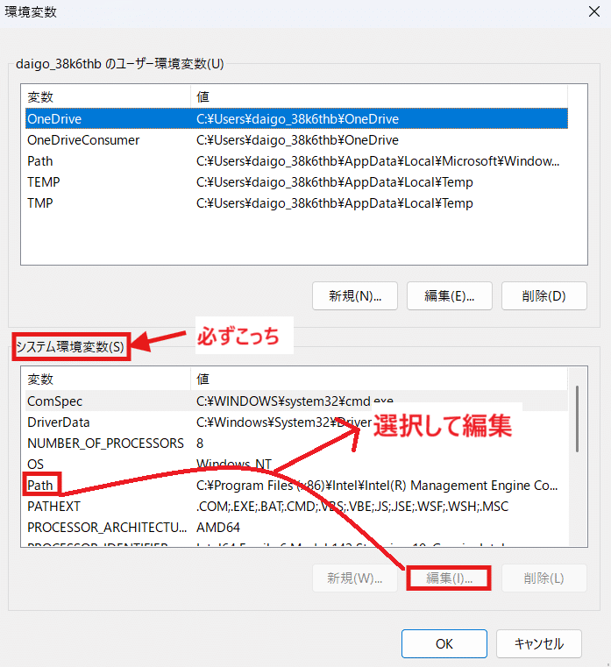The image size is (611, 667).
Task: Click 編集(E)... button for user variables
Action: 450,295
